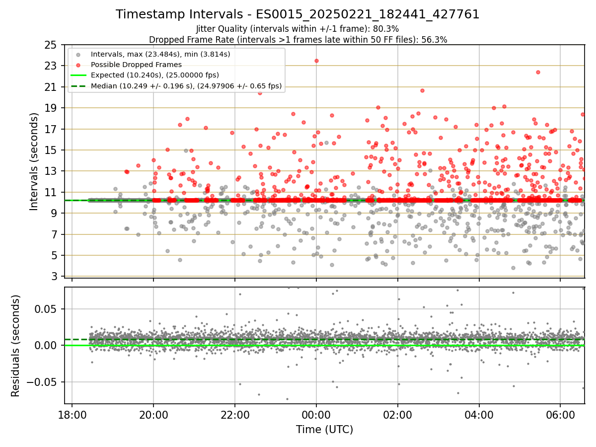This screenshot has width=596, height=447.
Task: Click y-axis tick label '7'
Action: [x=54, y=234]
